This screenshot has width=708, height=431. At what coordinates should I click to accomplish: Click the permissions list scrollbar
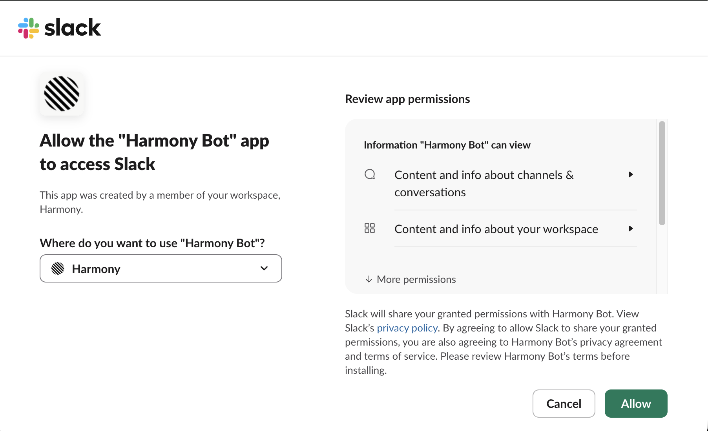[662, 173]
